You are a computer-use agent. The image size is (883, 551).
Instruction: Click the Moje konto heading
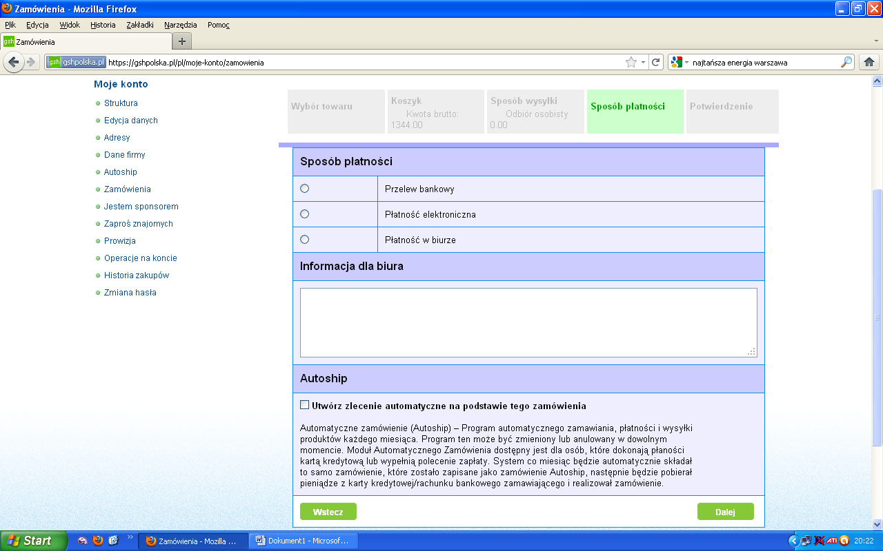121,84
